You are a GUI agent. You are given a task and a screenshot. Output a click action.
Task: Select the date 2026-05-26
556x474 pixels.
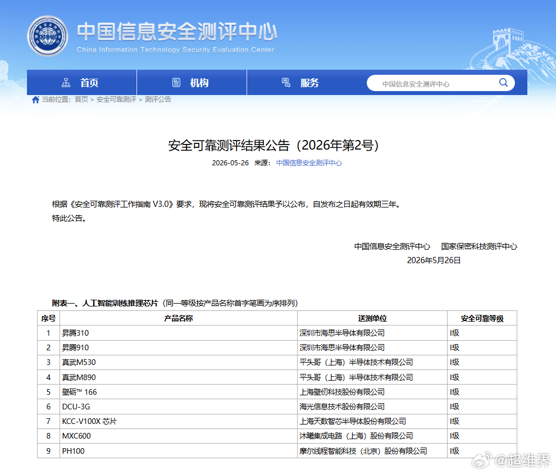pos(230,163)
